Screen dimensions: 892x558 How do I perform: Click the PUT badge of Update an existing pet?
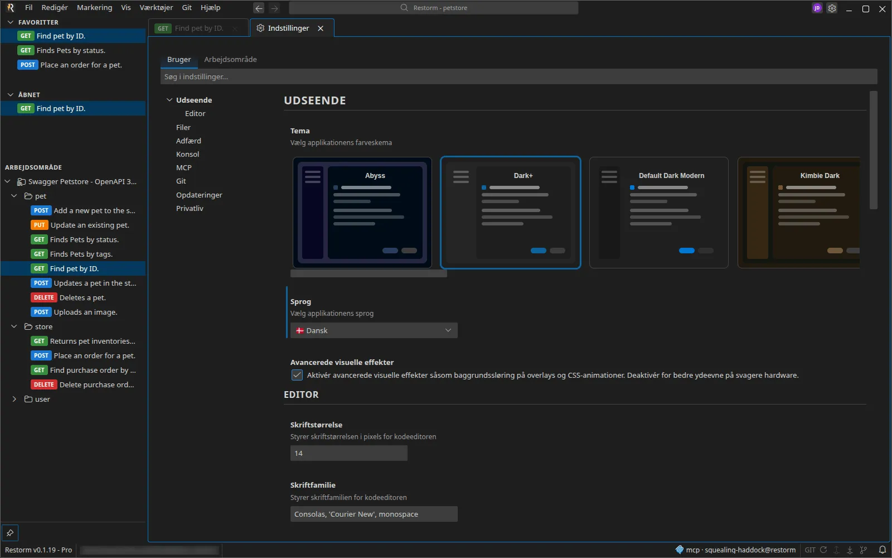(x=39, y=225)
